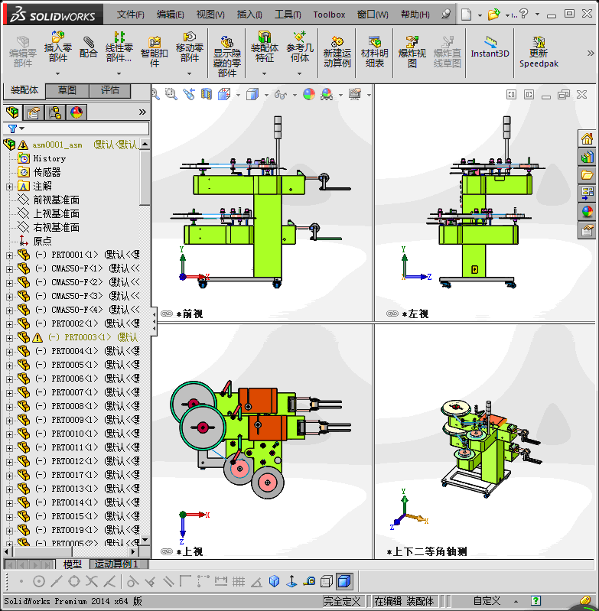Image resolution: width=599 pixels, height=611 pixels.
Task: Expand the 注解 (Annotations) tree node
Action: click(9, 187)
